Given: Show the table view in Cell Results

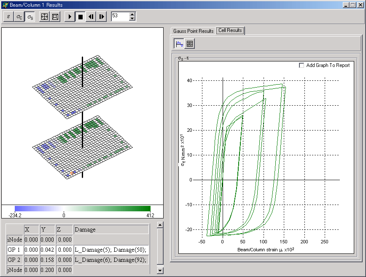Looking at the screenshot, I should [x=190, y=43].
